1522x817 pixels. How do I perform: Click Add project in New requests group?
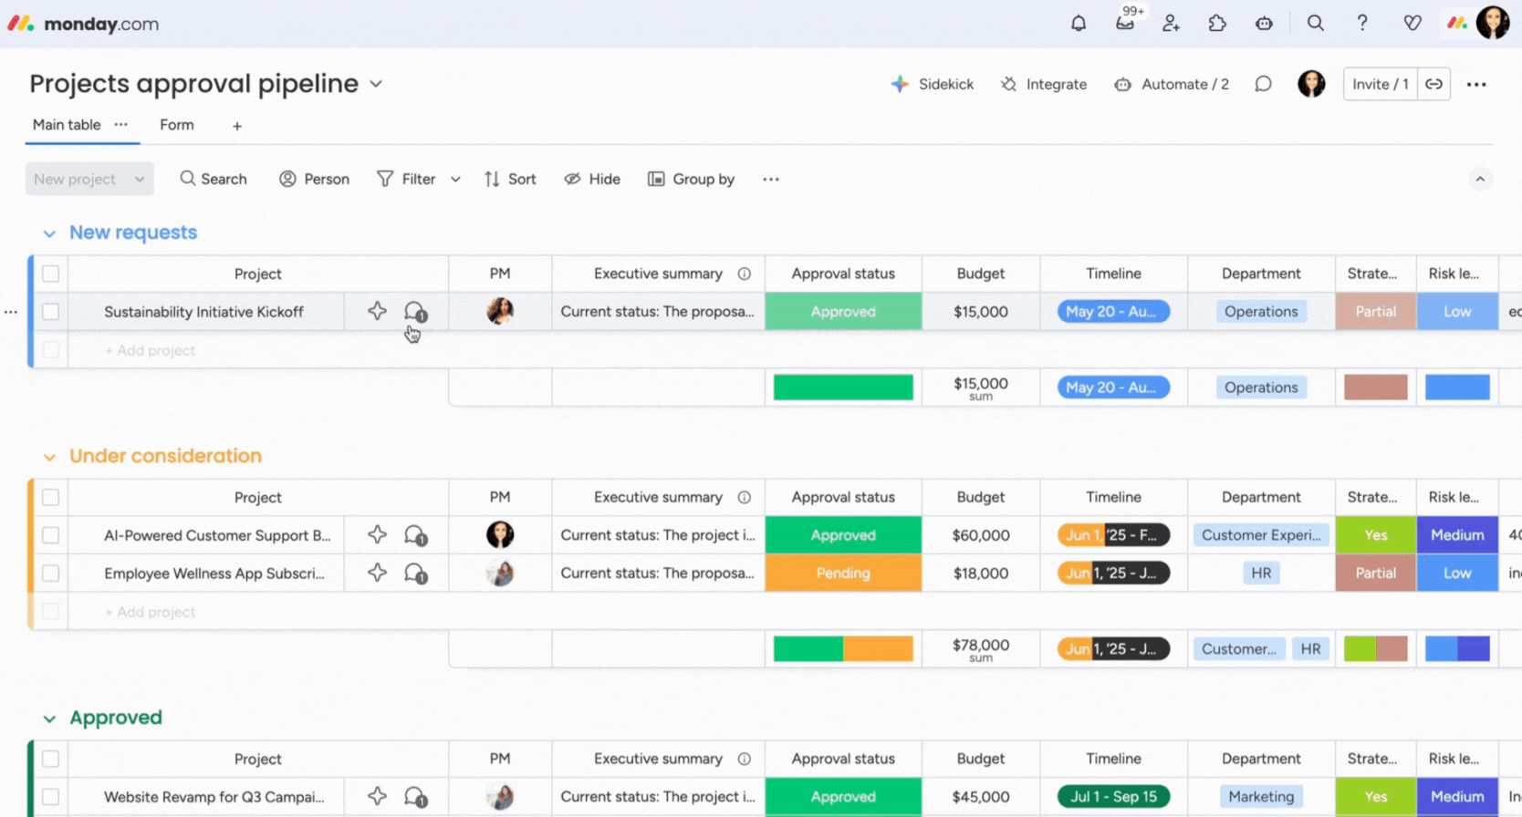[x=150, y=350]
